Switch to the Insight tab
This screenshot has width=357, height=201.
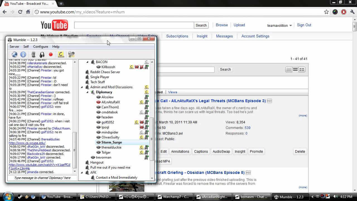202,36
